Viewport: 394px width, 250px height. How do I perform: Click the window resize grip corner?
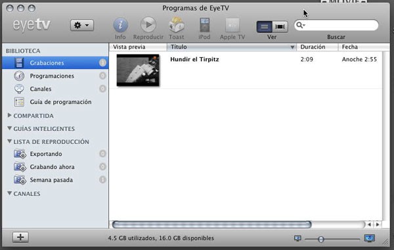(x=385, y=242)
